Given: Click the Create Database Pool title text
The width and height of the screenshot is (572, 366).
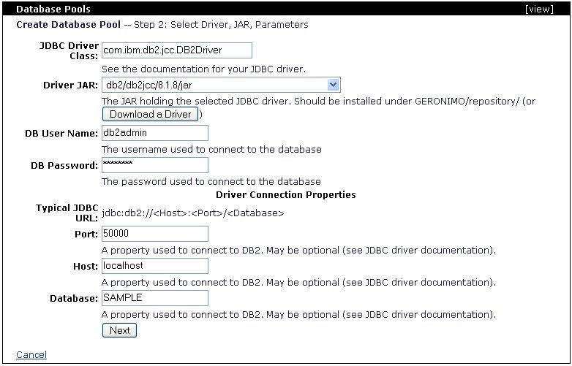Looking at the screenshot, I should [x=68, y=25].
